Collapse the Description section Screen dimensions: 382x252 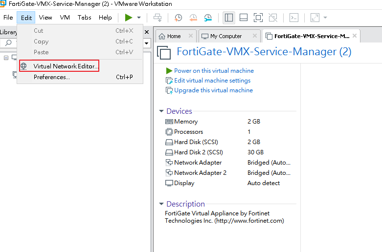click(161, 204)
